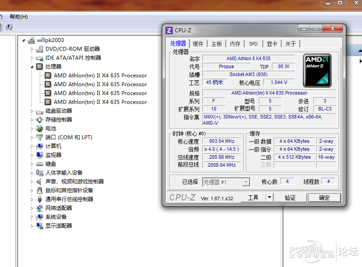
Task: Click the 前段总线 value 2008.84 MHz
Action: 222,165
